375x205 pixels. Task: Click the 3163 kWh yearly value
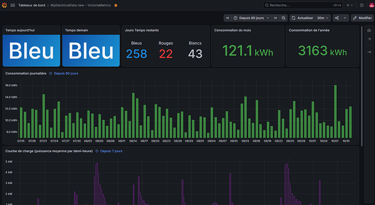click(x=322, y=51)
